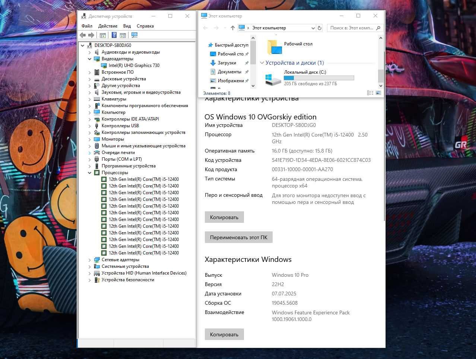The width and height of the screenshot is (476, 359).
Task: Click the show/hide console tree toolbar icon
Action: [103, 35]
